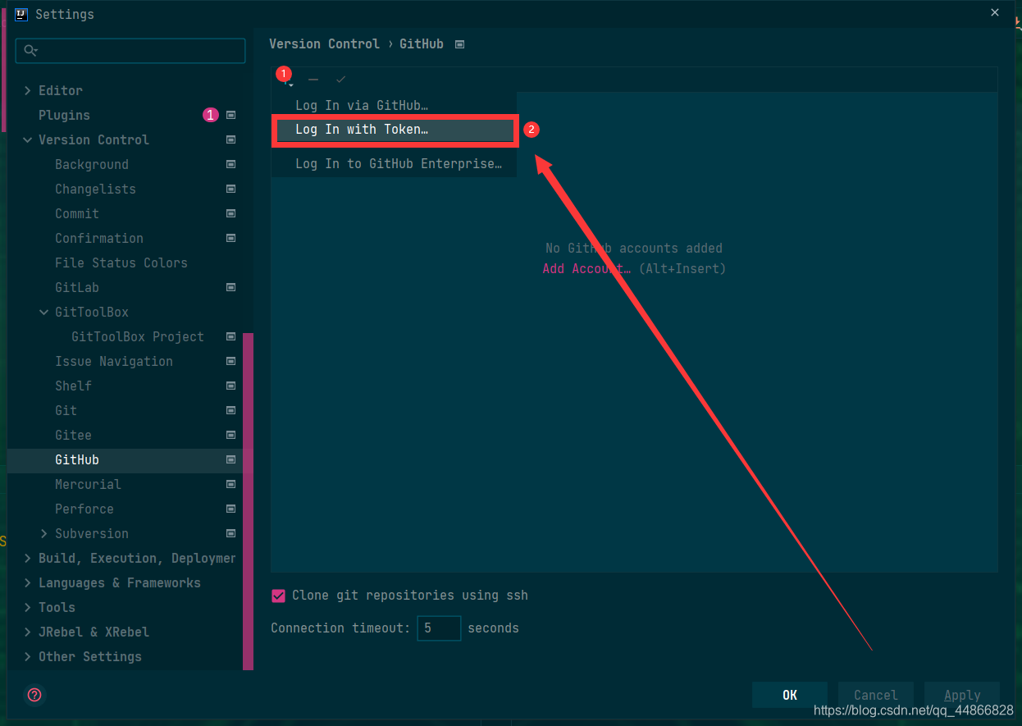This screenshot has width=1022, height=726.
Task: Expand the Editor settings section
Action: pos(28,90)
